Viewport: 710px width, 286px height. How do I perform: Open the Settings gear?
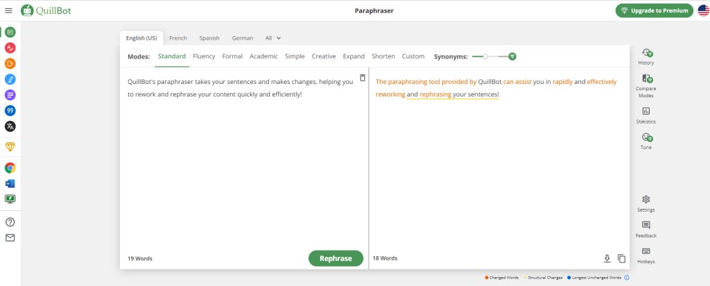(x=646, y=203)
